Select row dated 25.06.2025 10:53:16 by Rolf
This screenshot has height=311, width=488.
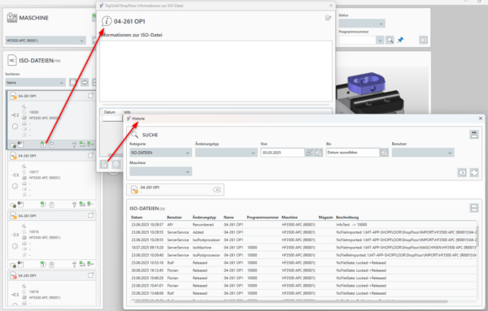click(x=303, y=263)
